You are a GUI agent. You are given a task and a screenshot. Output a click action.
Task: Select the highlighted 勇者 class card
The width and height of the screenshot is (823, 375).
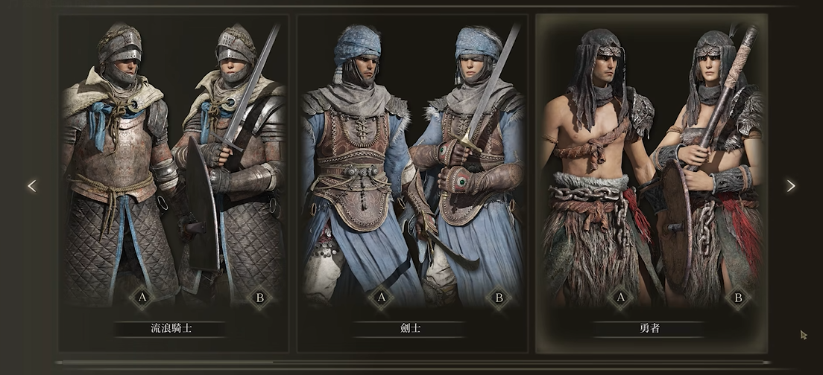click(x=652, y=183)
